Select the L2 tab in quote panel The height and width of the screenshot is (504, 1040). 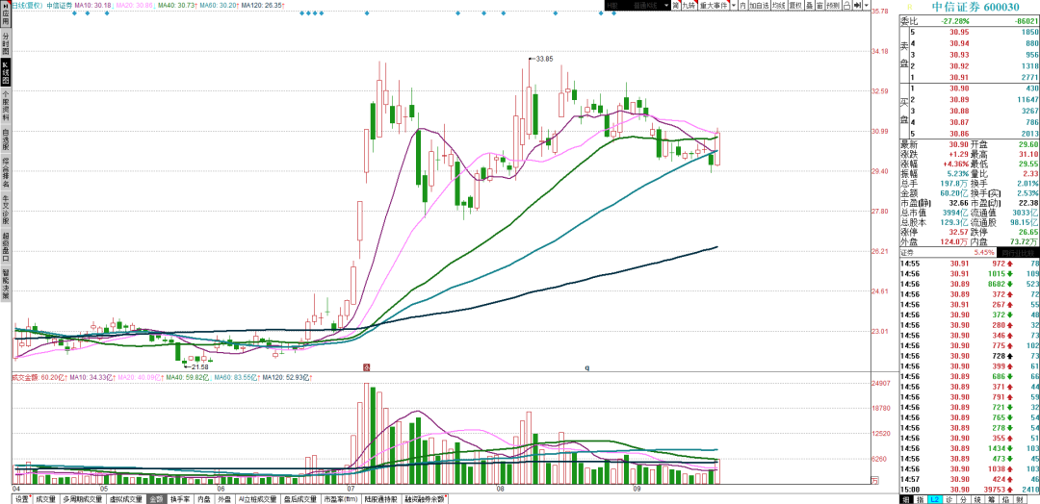point(935,498)
